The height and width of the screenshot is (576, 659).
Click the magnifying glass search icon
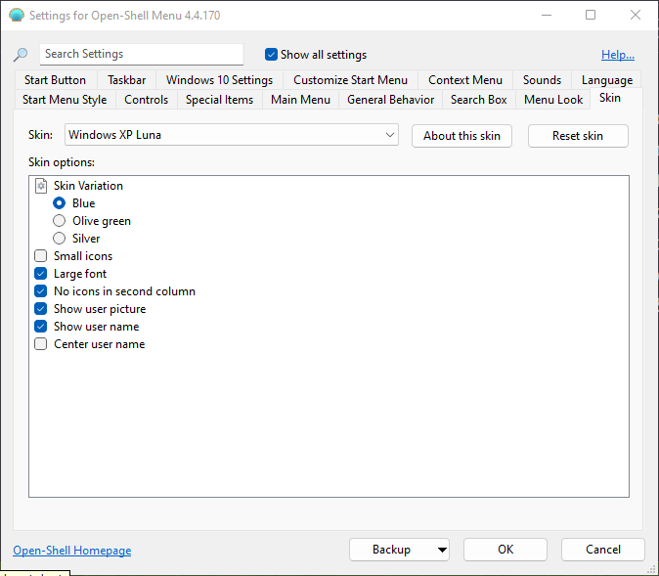[21, 54]
